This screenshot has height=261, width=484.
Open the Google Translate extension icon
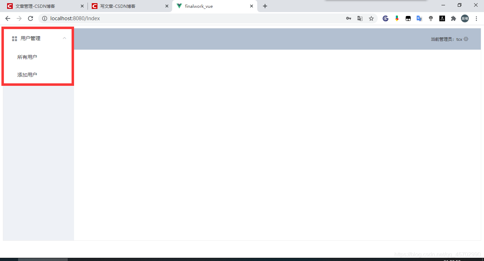coord(420,18)
